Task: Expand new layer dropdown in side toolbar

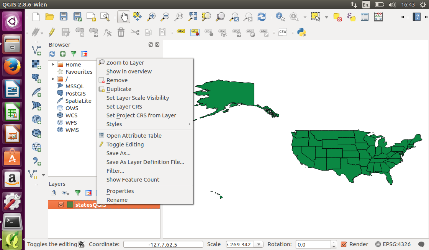Action: 43,175
